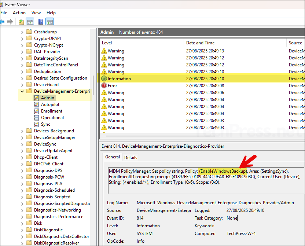Viewport: 305px width, 246px height.
Task: Select the DeviceUpdateAgent tree item
Action: point(53,151)
